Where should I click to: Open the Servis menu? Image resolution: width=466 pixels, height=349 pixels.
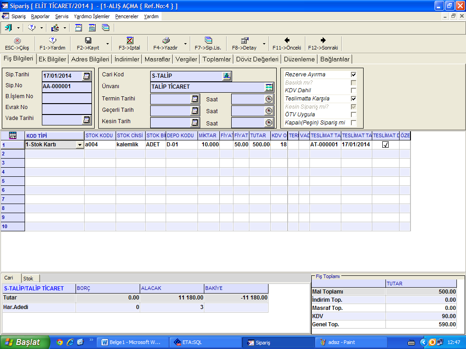[x=62, y=16]
